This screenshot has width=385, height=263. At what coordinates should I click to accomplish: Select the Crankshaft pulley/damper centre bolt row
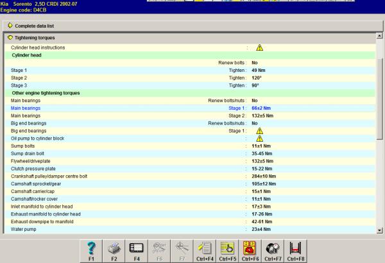point(190,176)
